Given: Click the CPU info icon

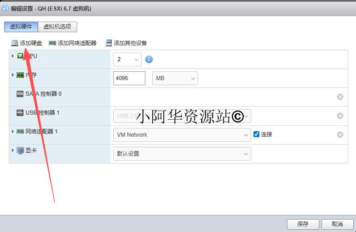Looking at the screenshot, I should click(149, 59).
